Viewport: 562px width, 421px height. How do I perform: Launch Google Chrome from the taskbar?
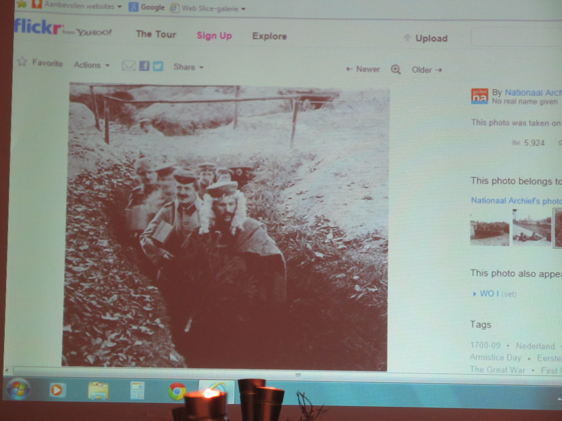(x=177, y=390)
